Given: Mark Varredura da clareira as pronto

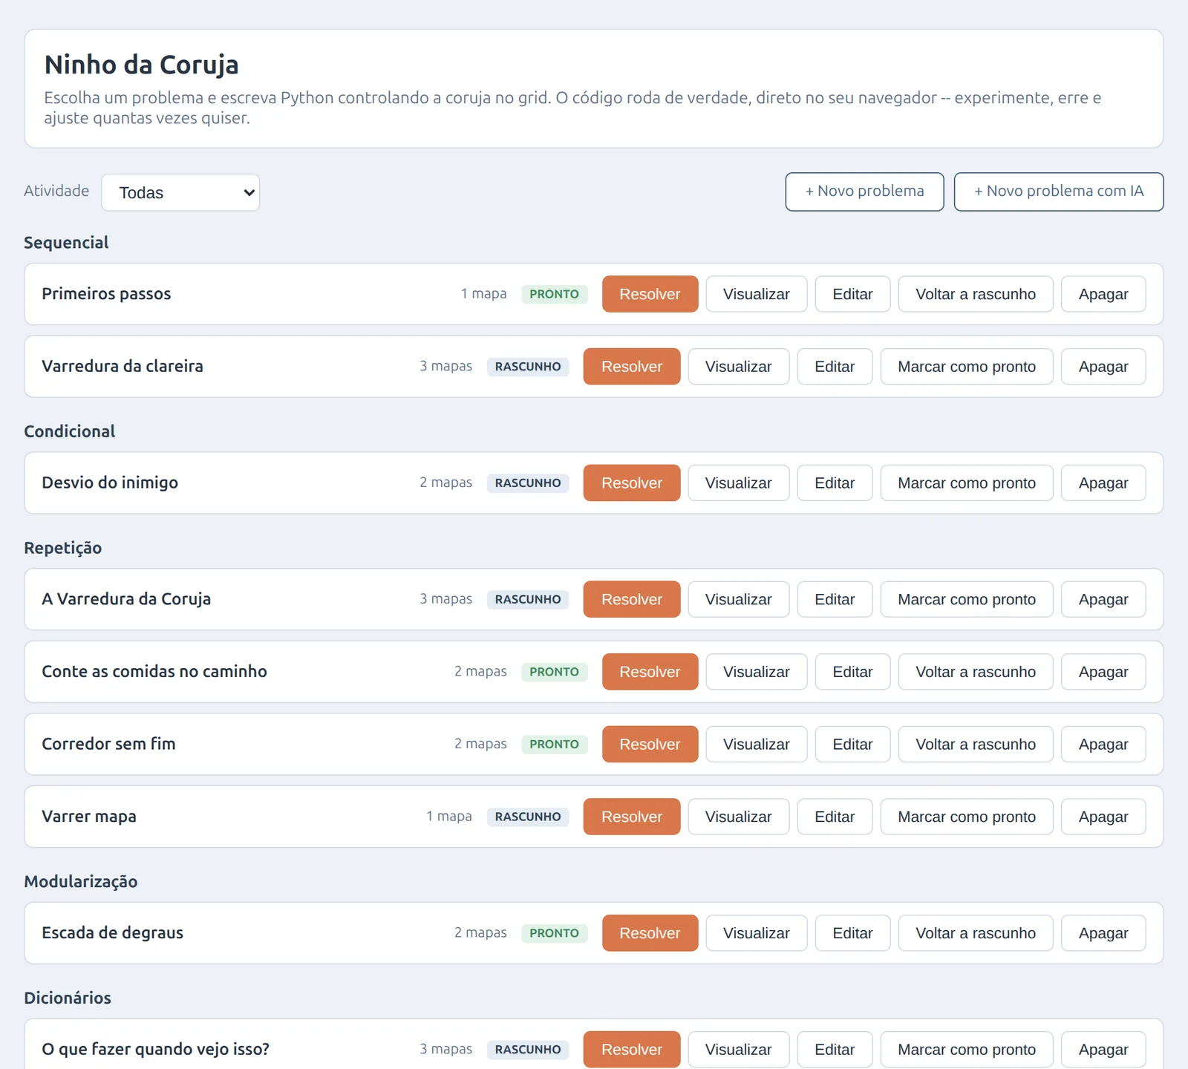Looking at the screenshot, I should coord(966,367).
